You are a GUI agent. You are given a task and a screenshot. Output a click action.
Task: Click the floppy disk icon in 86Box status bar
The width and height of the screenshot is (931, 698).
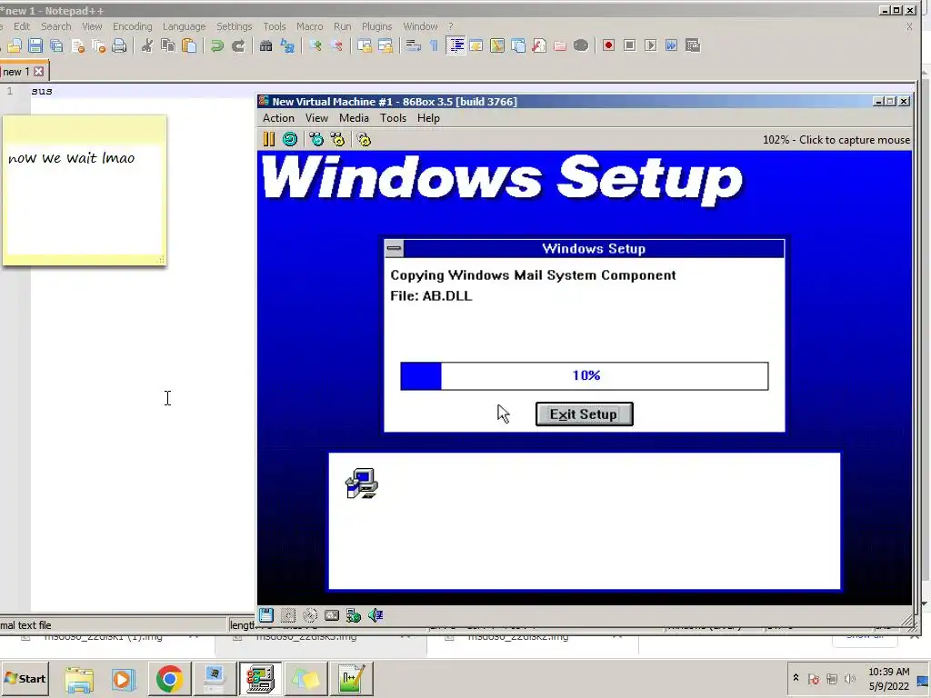coord(266,615)
